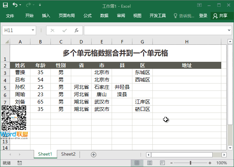Select row 6 header
Image resolution: width=234 pixels, height=167 pixels.
pyautogui.click(x=5, y=95)
